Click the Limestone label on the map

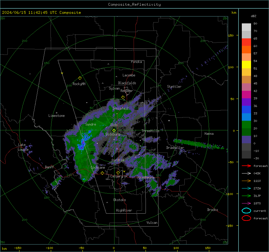(x=56, y=116)
